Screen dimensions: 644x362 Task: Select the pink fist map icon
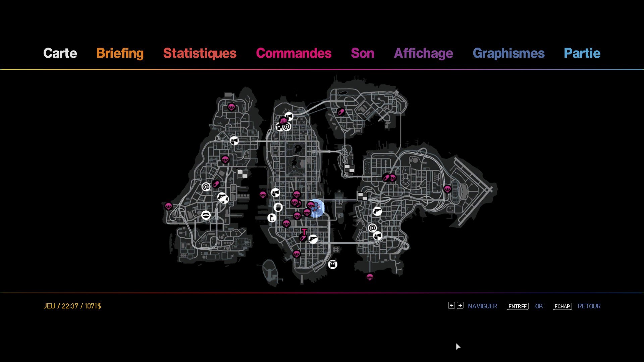point(283,121)
